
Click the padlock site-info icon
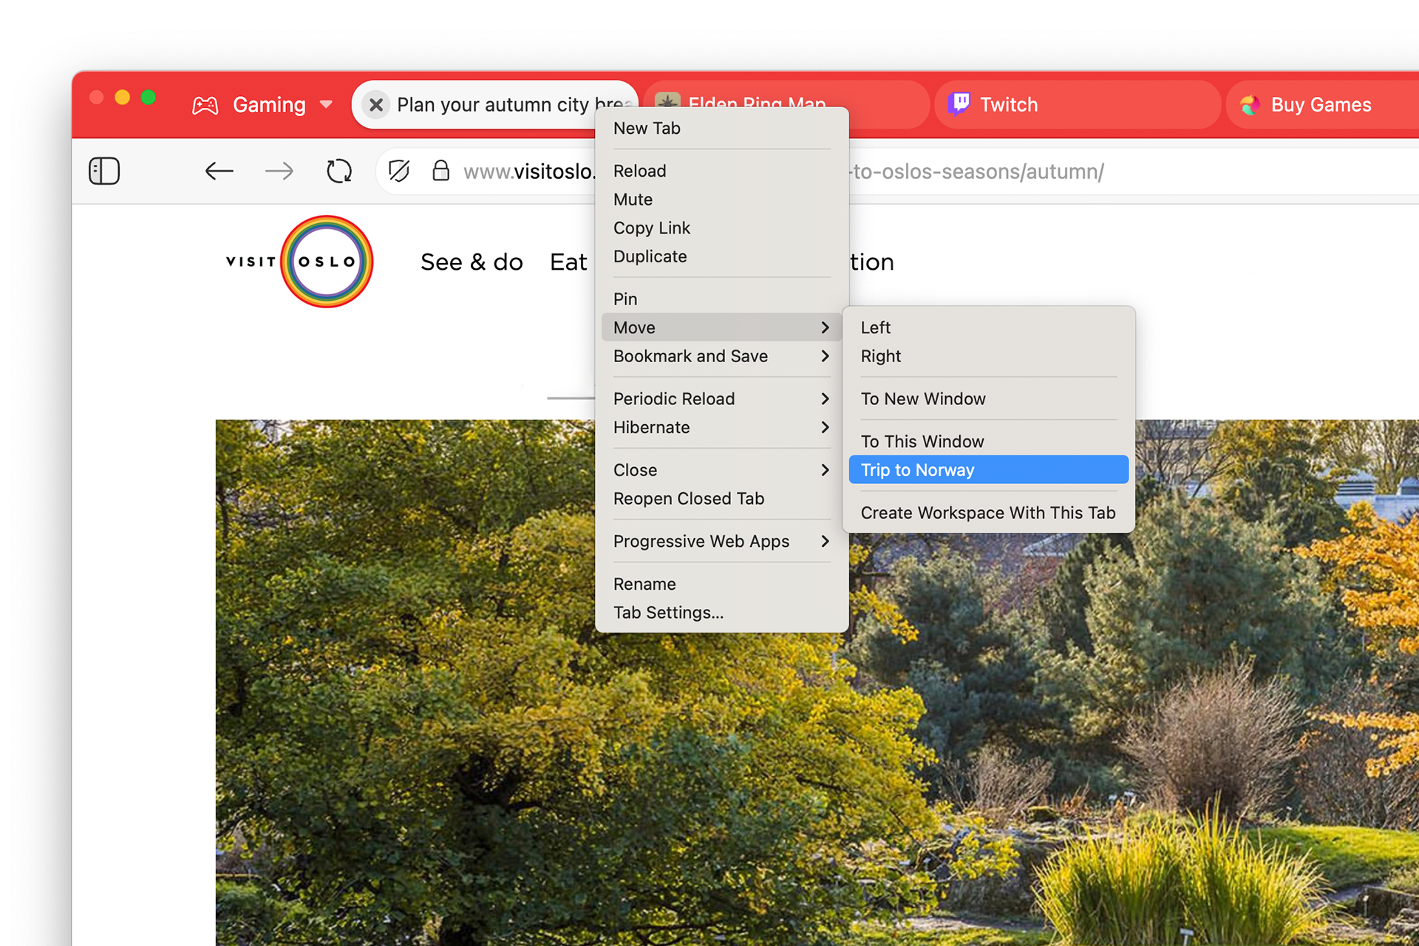pyautogui.click(x=440, y=171)
